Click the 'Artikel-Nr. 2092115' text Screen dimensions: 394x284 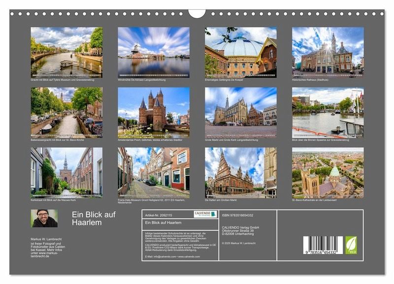159,215
